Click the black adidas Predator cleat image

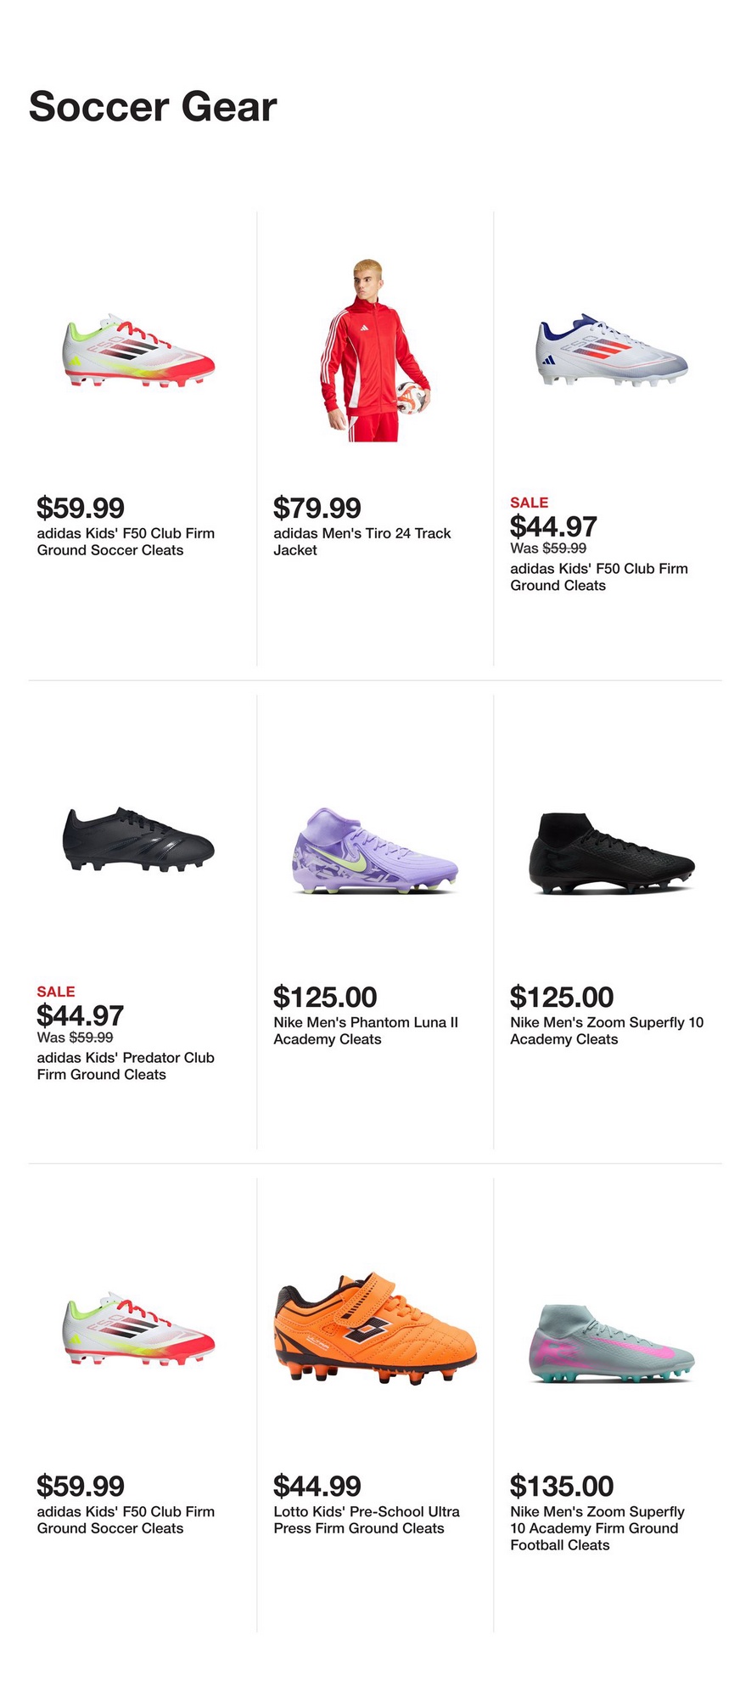[138, 840]
